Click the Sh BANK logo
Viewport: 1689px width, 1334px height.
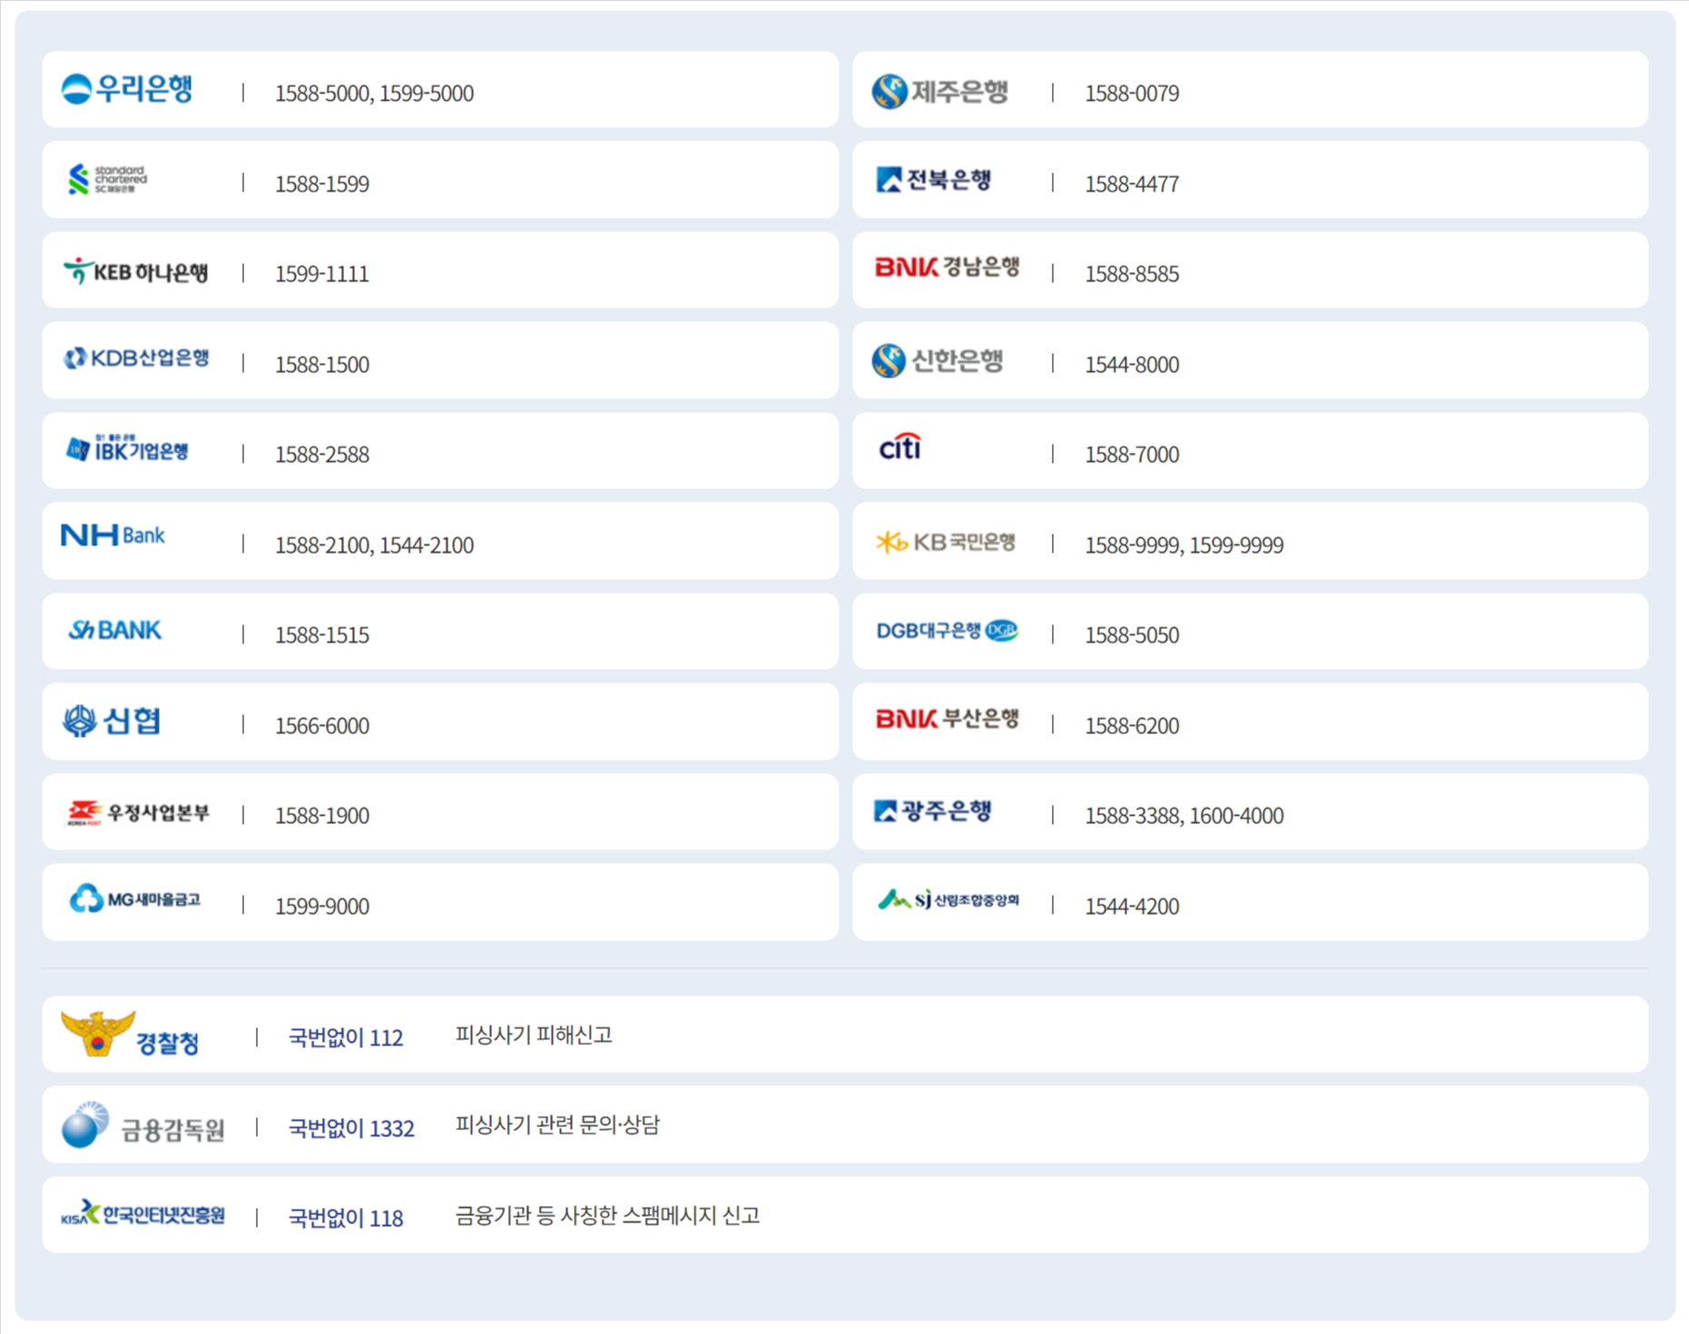tap(115, 630)
